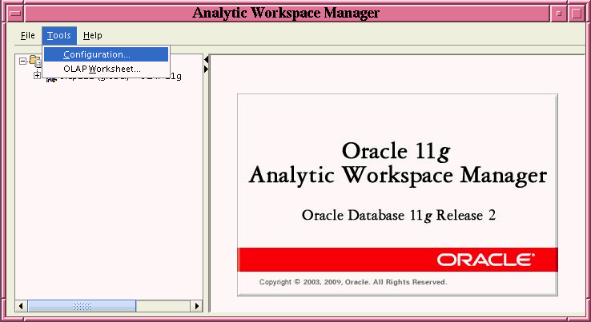
Task: Click the left arrow of the horizontal scrollbar
Action: [22, 305]
